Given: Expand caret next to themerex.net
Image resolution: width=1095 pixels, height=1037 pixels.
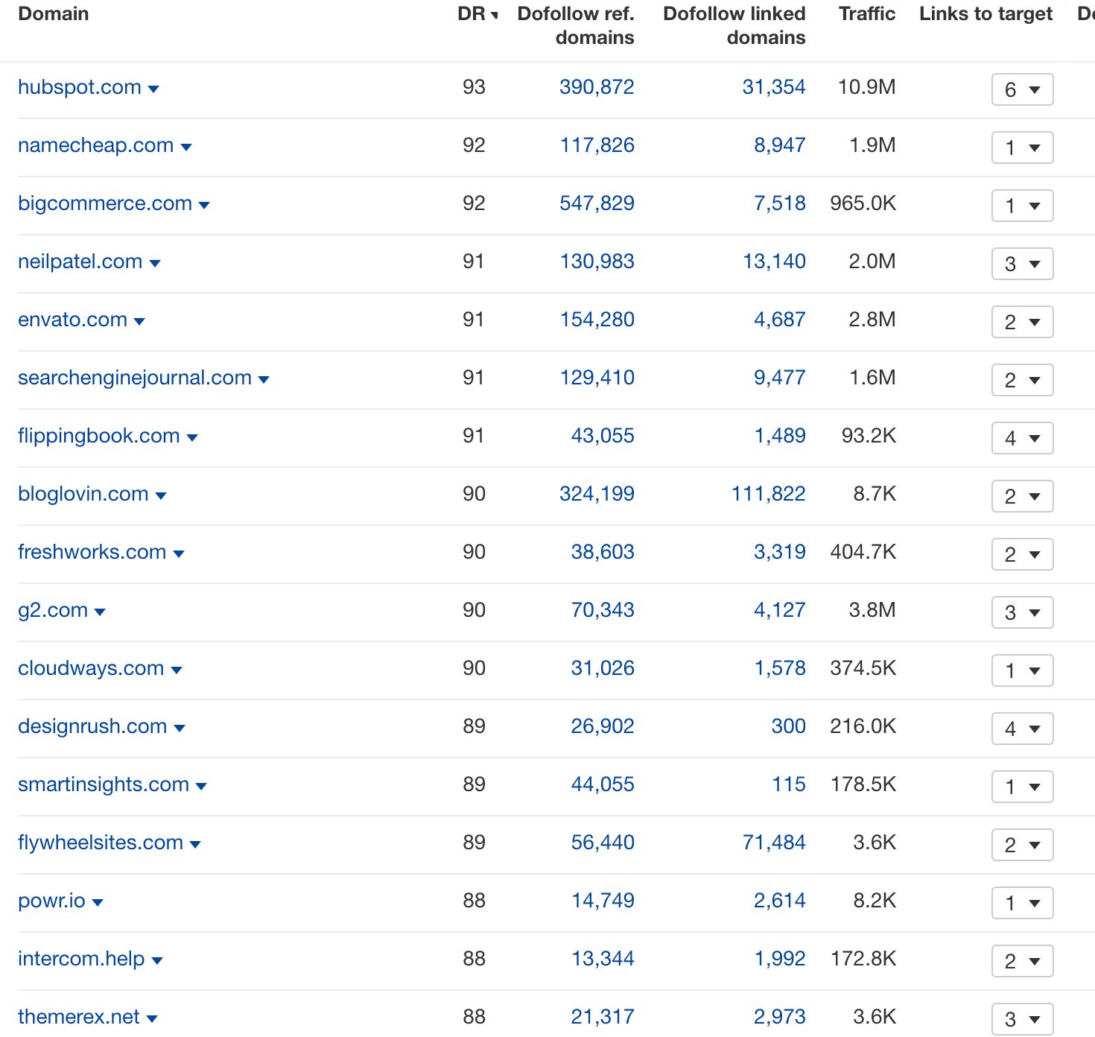Looking at the screenshot, I should 152,1019.
